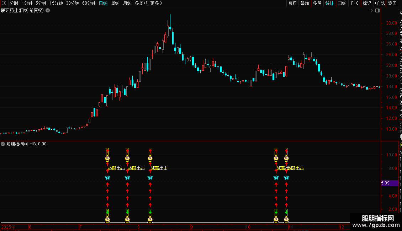Switch to 周线 weekly chart

(115, 3)
